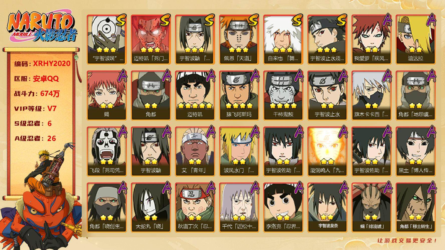Click the three stars on 宇智波鼬 S card

[195, 50]
